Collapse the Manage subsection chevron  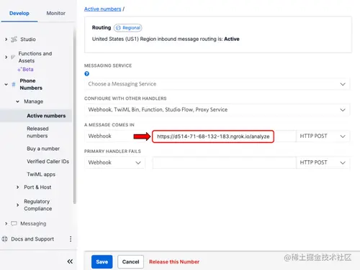18,101
